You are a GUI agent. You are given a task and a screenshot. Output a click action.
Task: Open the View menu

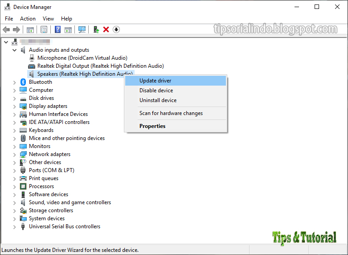pos(48,19)
